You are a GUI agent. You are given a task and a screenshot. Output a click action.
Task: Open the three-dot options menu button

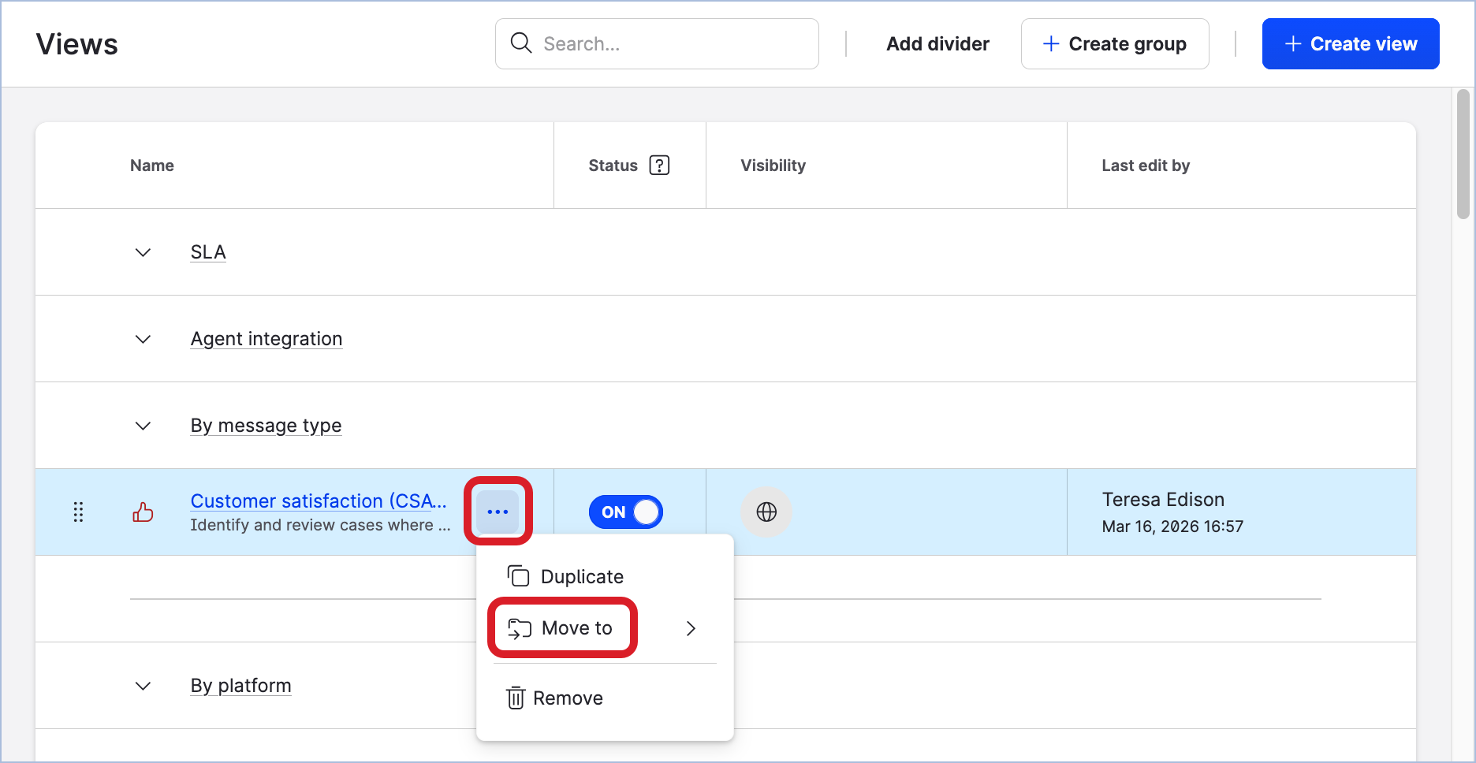tap(498, 512)
